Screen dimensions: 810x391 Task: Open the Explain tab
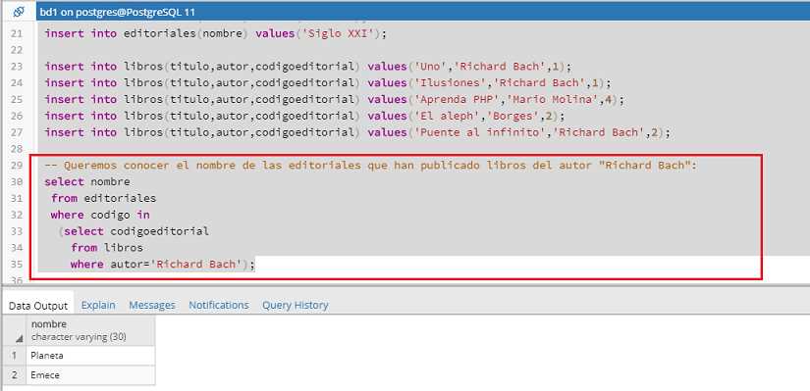click(x=98, y=306)
